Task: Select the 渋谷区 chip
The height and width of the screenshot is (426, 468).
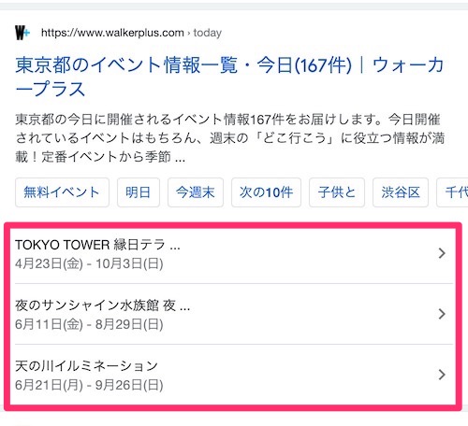Action: pyautogui.click(x=401, y=192)
